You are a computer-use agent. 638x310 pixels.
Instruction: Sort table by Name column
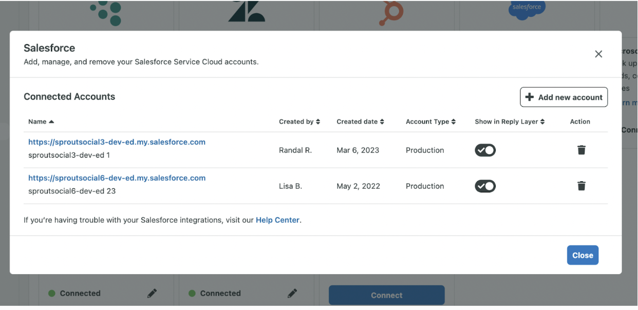tap(41, 122)
